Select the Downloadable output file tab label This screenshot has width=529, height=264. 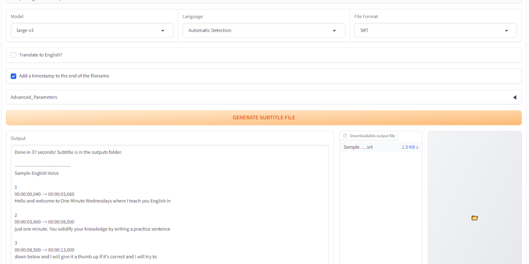coord(372,136)
